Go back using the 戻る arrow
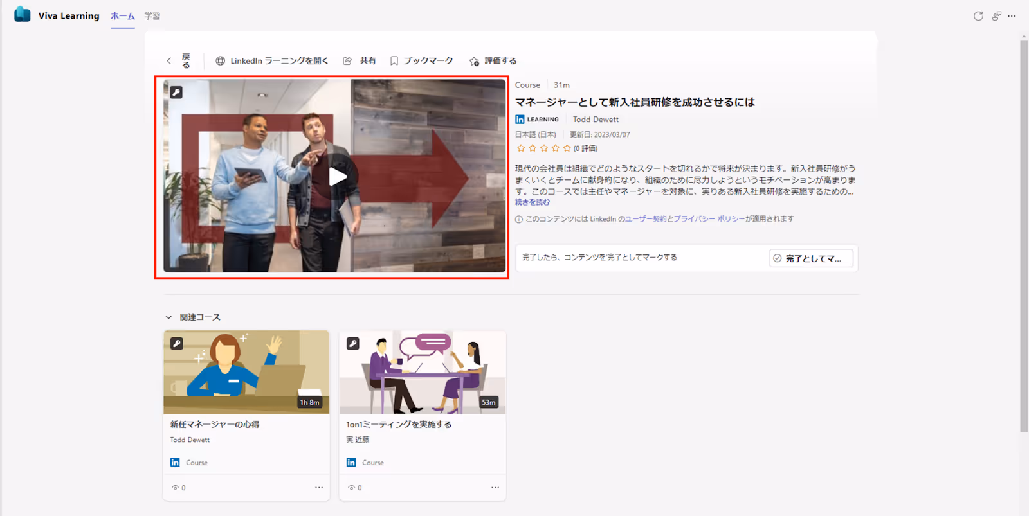1029x516 pixels. [169, 61]
